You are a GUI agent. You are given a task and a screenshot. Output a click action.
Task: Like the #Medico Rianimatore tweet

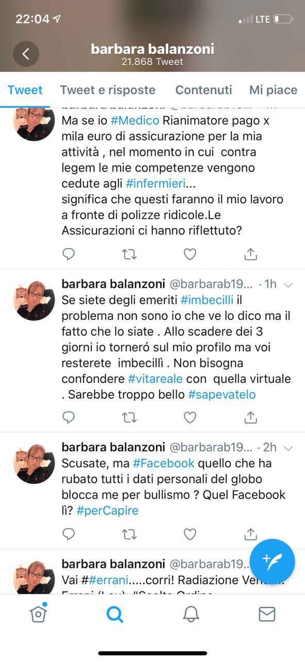(x=190, y=254)
